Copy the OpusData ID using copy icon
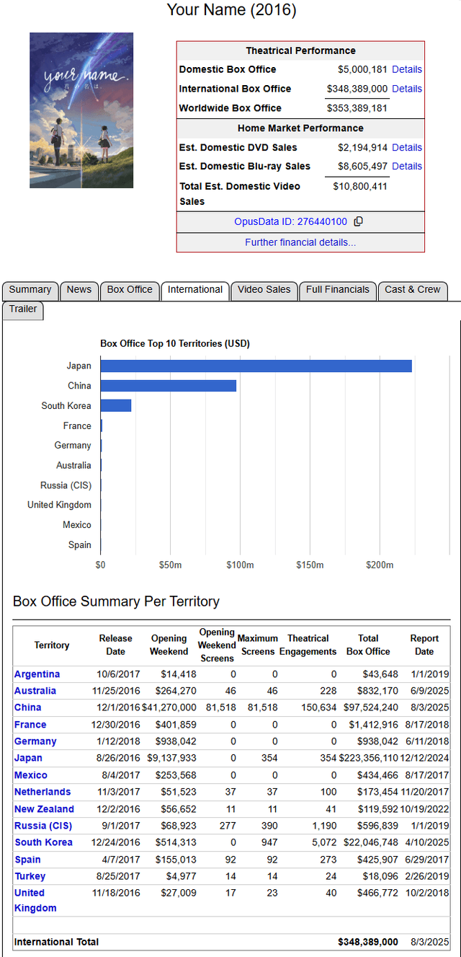This screenshot has width=461, height=957. point(359,222)
